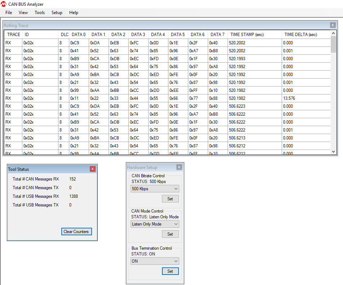The image size is (343, 285).
Task: Open the Help menu
Action: pyautogui.click(x=74, y=13)
